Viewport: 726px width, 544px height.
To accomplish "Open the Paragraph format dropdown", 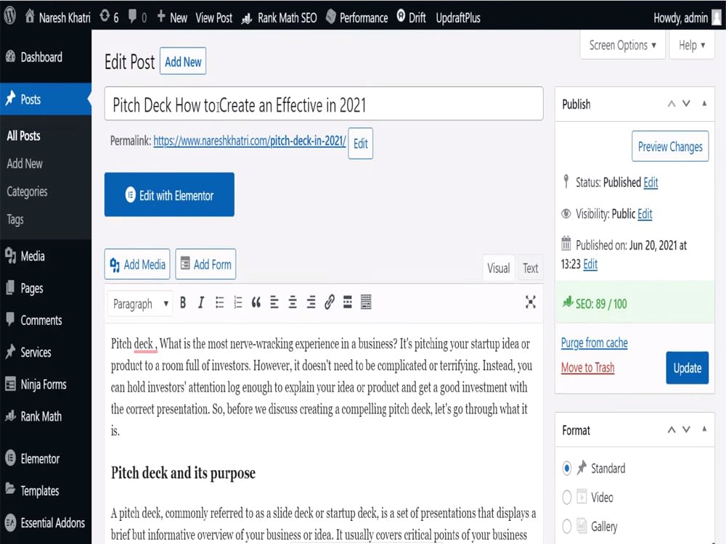I will 140,303.
